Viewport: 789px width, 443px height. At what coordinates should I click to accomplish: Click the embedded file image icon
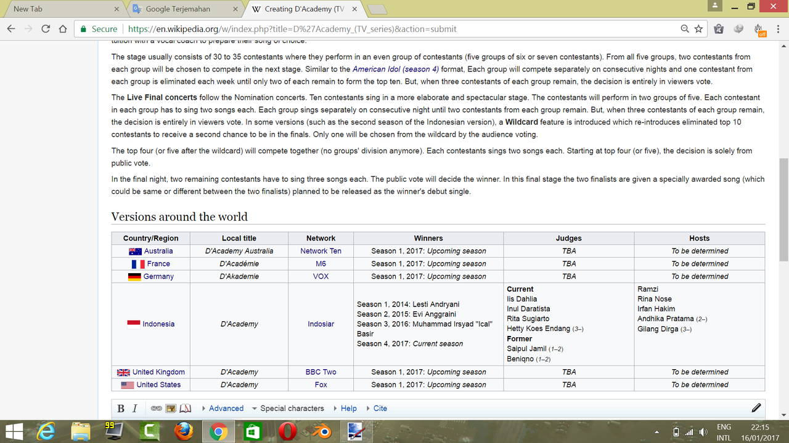[171, 409]
